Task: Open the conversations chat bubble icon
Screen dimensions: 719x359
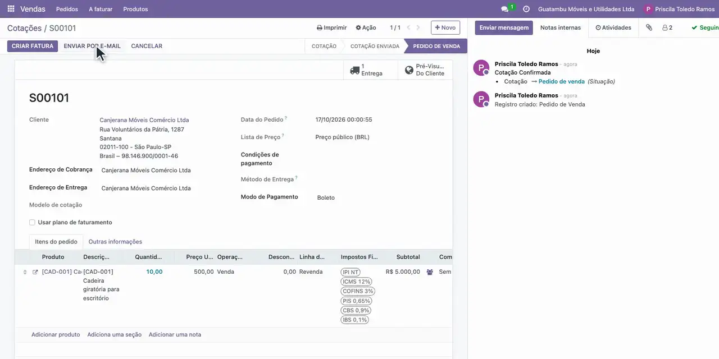Action: pos(505,9)
